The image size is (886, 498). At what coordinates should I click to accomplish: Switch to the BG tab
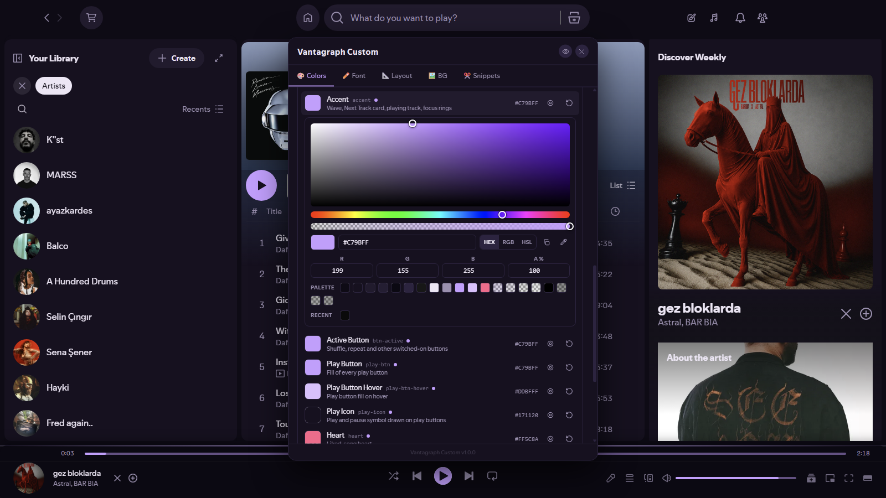[x=437, y=76]
